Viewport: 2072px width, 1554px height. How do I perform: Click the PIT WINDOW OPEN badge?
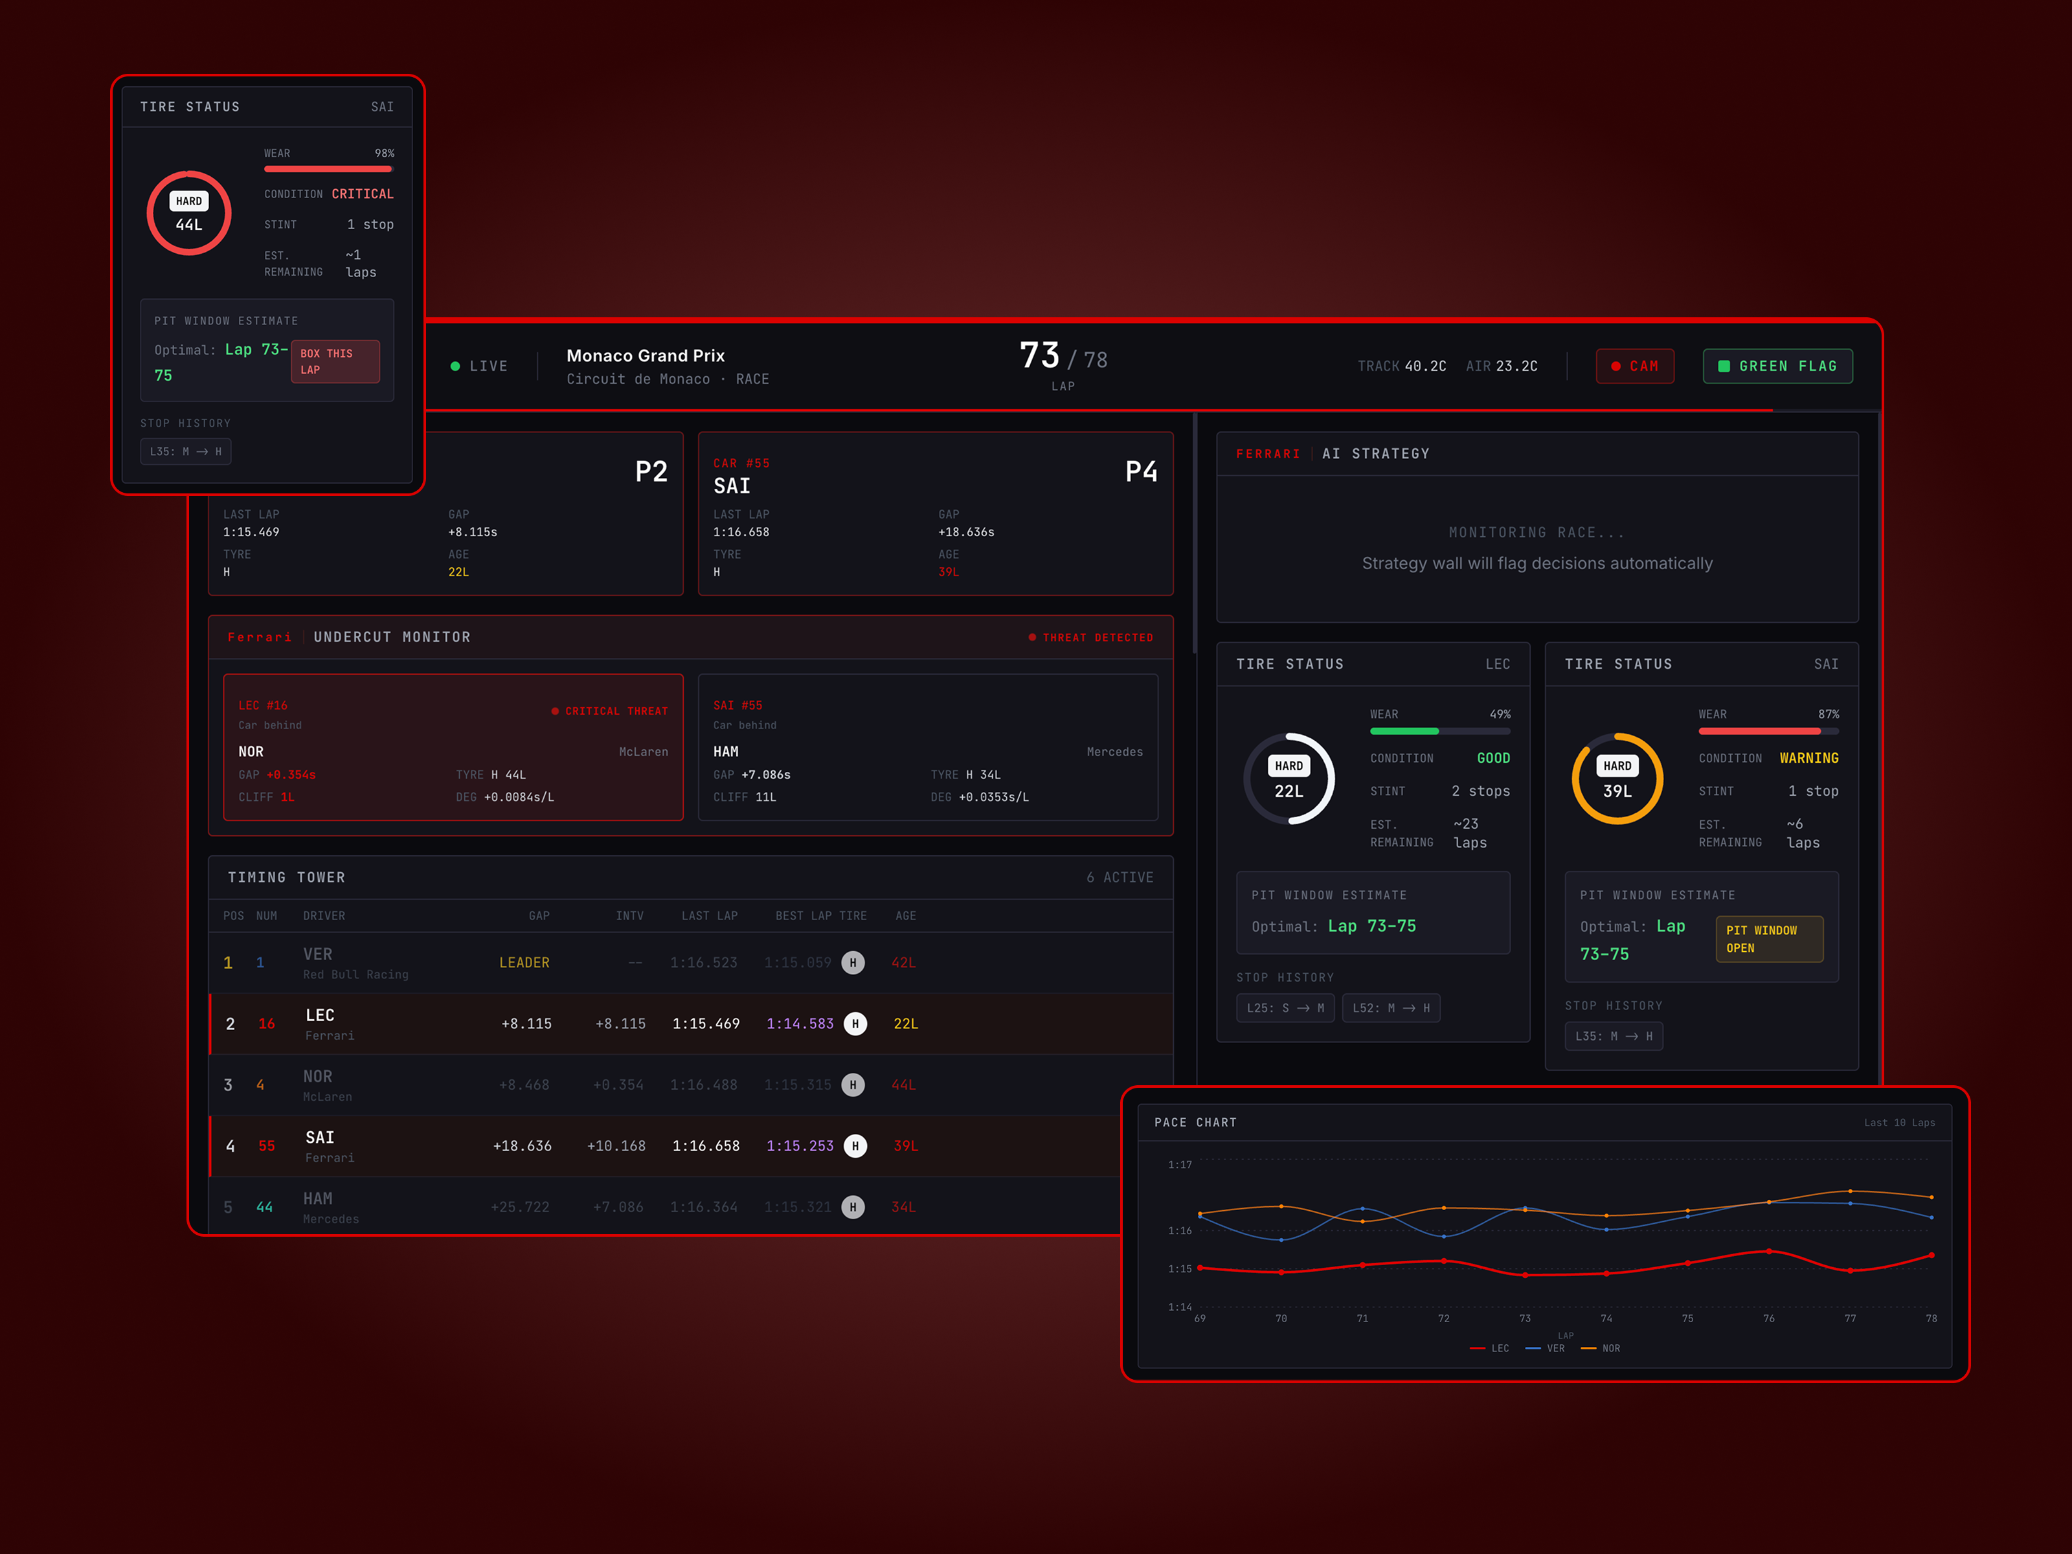point(1770,939)
